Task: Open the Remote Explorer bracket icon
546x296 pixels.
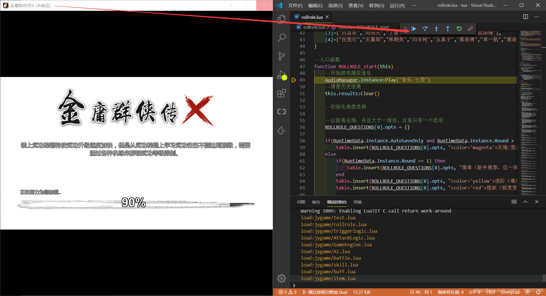Action: coord(282,112)
